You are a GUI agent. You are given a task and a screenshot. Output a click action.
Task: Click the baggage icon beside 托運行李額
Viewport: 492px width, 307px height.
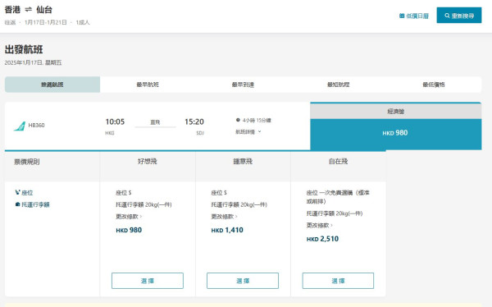[x=17, y=204]
